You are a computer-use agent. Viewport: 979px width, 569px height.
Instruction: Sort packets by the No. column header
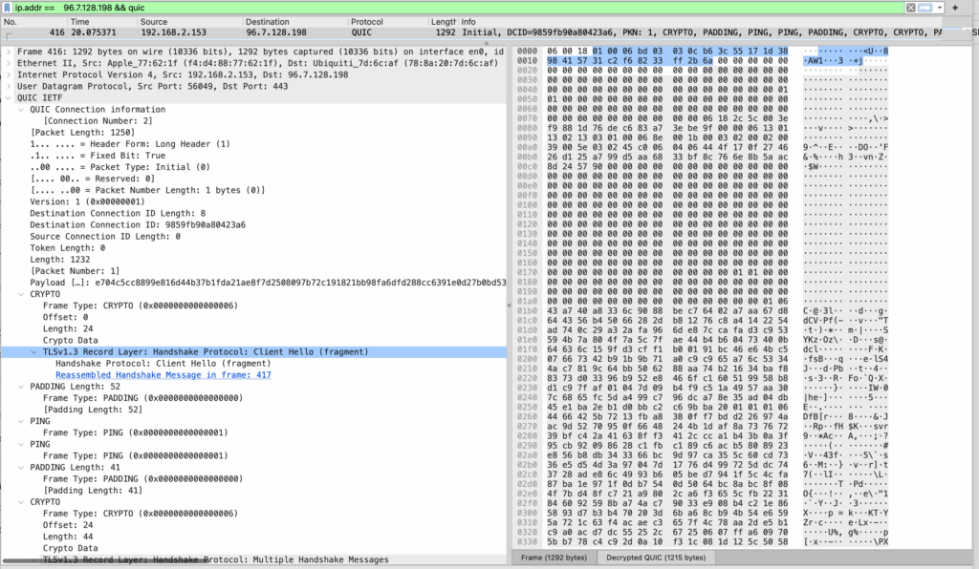point(33,22)
